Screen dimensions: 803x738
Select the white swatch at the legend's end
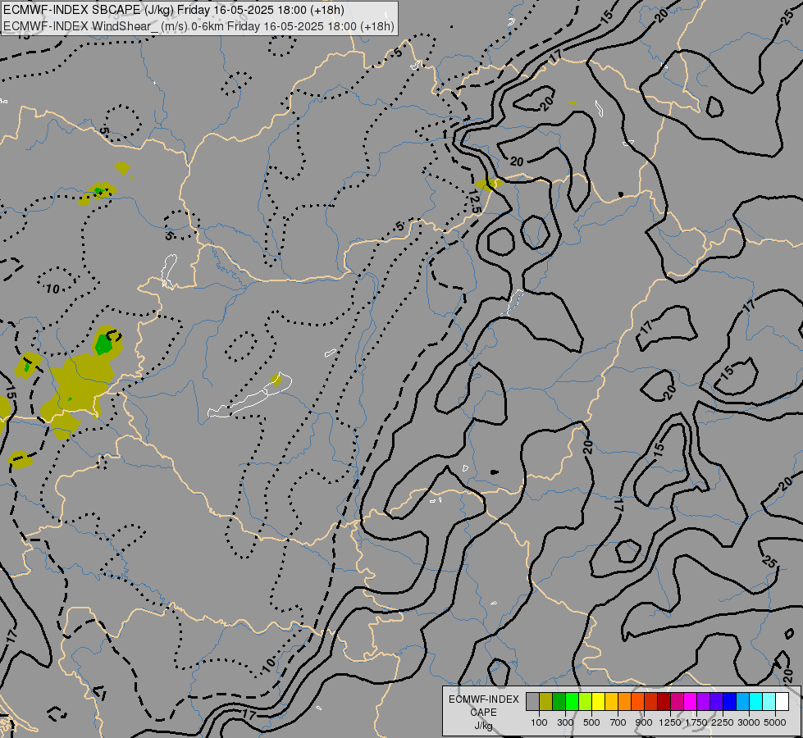(782, 701)
